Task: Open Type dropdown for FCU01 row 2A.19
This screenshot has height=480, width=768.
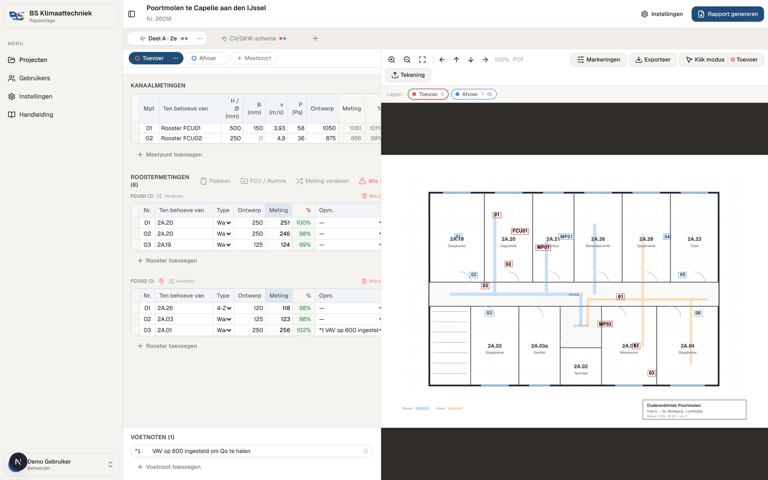Action: pyautogui.click(x=224, y=245)
